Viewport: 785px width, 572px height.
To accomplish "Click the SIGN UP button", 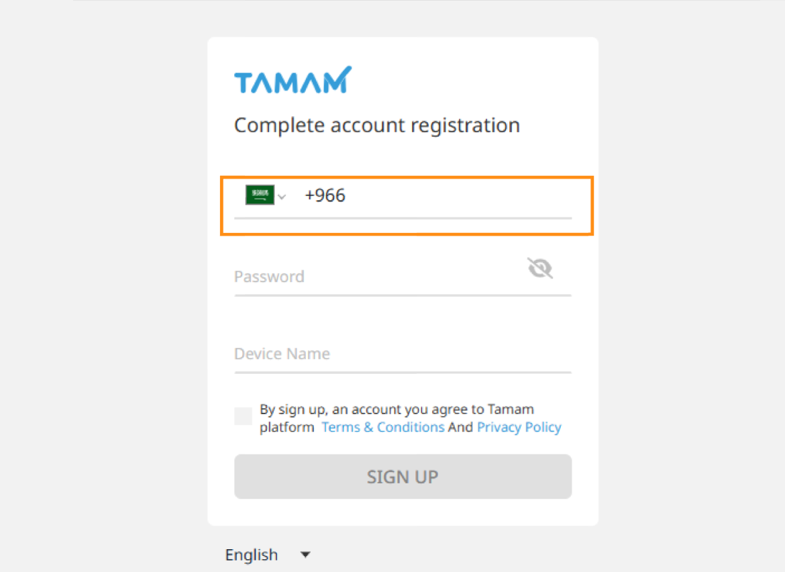I will click(x=403, y=477).
